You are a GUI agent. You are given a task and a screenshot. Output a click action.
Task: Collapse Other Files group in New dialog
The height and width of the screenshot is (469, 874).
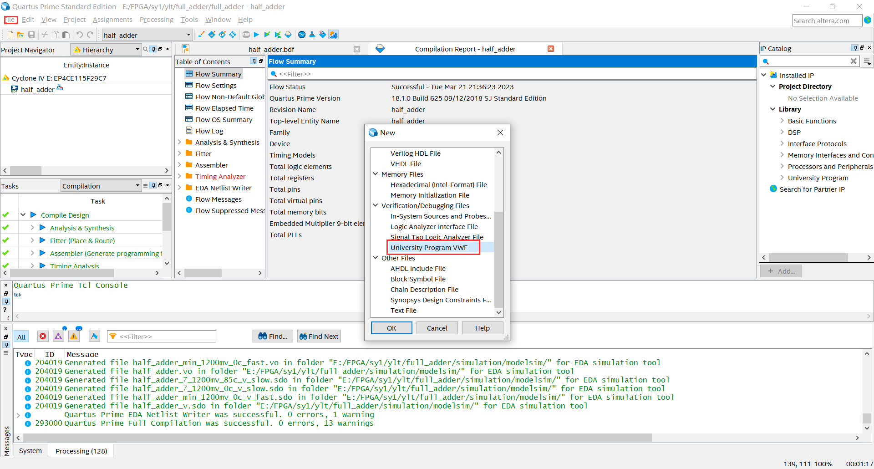[376, 258]
